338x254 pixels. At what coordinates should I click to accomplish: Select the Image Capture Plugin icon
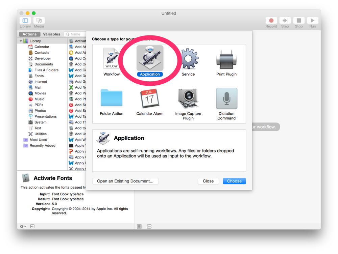pyautogui.click(x=188, y=98)
